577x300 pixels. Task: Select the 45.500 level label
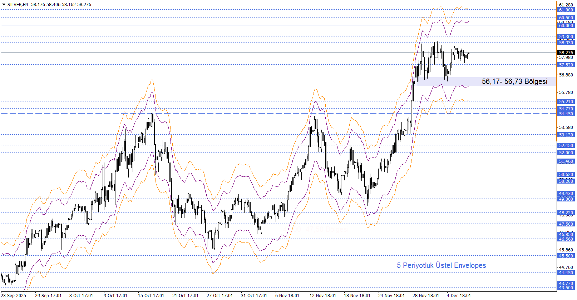pyautogui.click(x=566, y=256)
